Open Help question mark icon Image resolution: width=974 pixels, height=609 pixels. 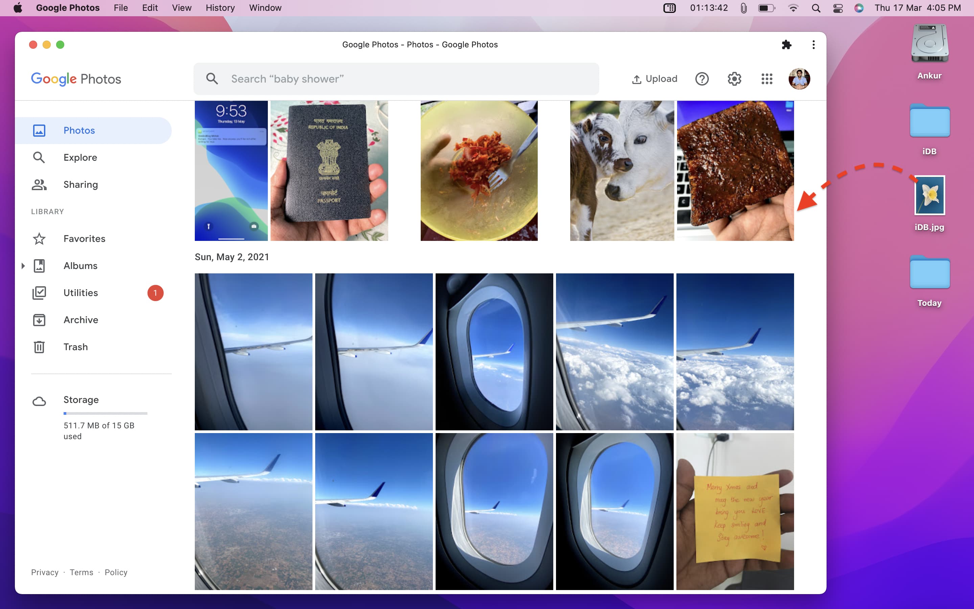pos(702,79)
